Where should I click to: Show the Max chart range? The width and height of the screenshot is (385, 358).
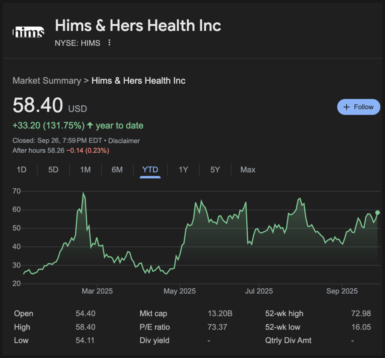click(x=248, y=170)
